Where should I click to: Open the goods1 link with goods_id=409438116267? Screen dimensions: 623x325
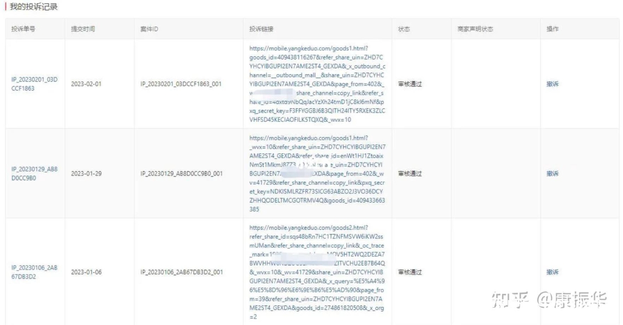(317, 84)
